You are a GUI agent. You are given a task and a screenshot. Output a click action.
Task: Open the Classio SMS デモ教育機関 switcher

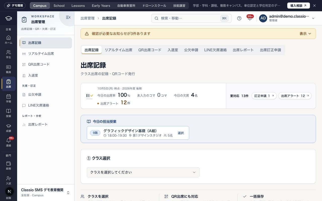pos(46,192)
